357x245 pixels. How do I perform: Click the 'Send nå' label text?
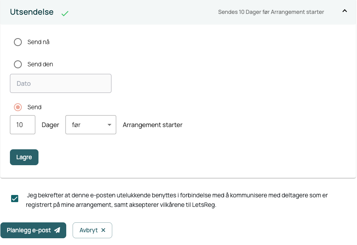tap(38, 42)
